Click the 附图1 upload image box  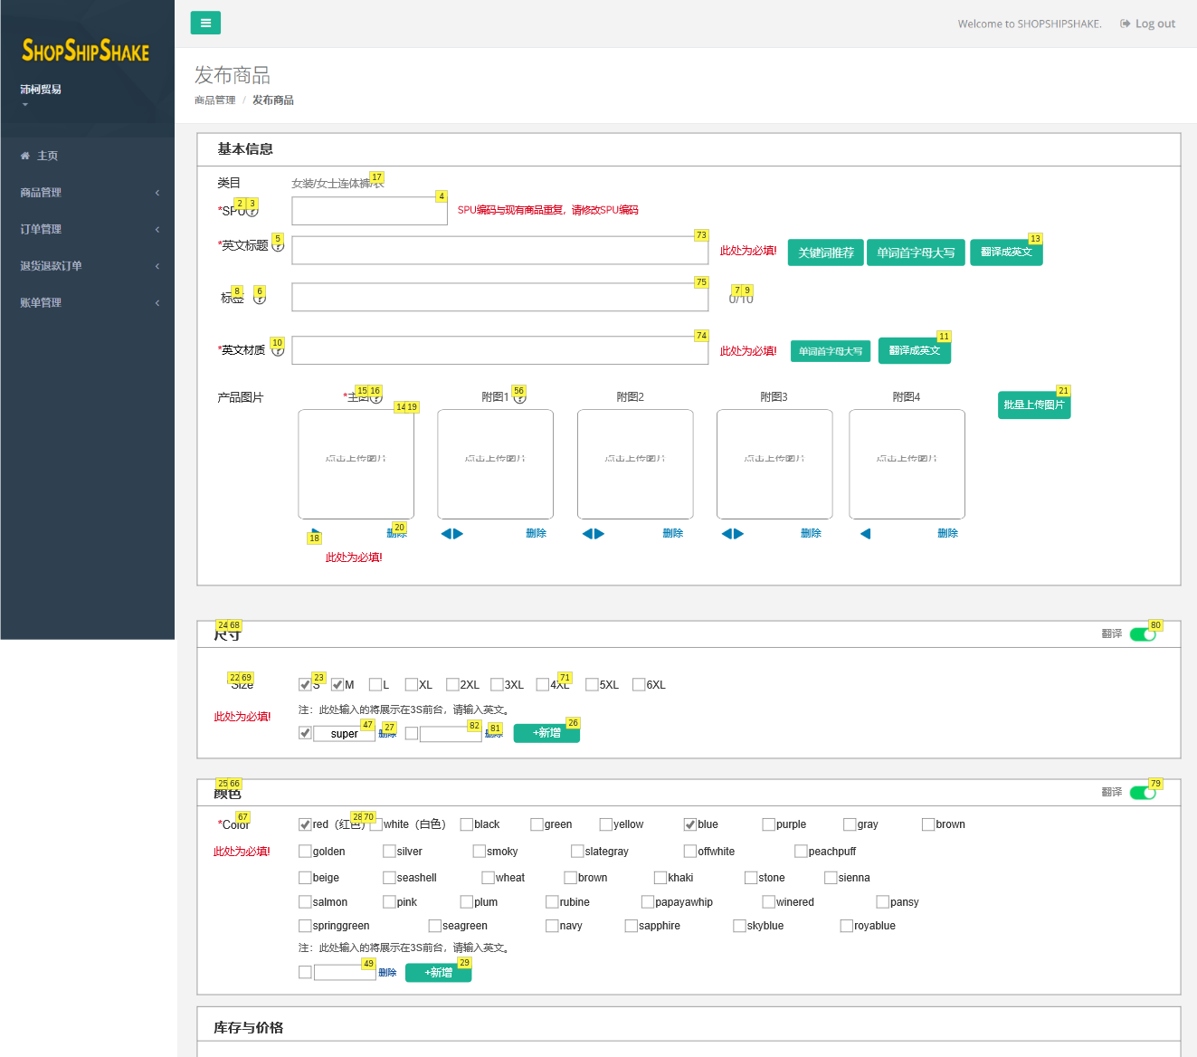tap(496, 464)
